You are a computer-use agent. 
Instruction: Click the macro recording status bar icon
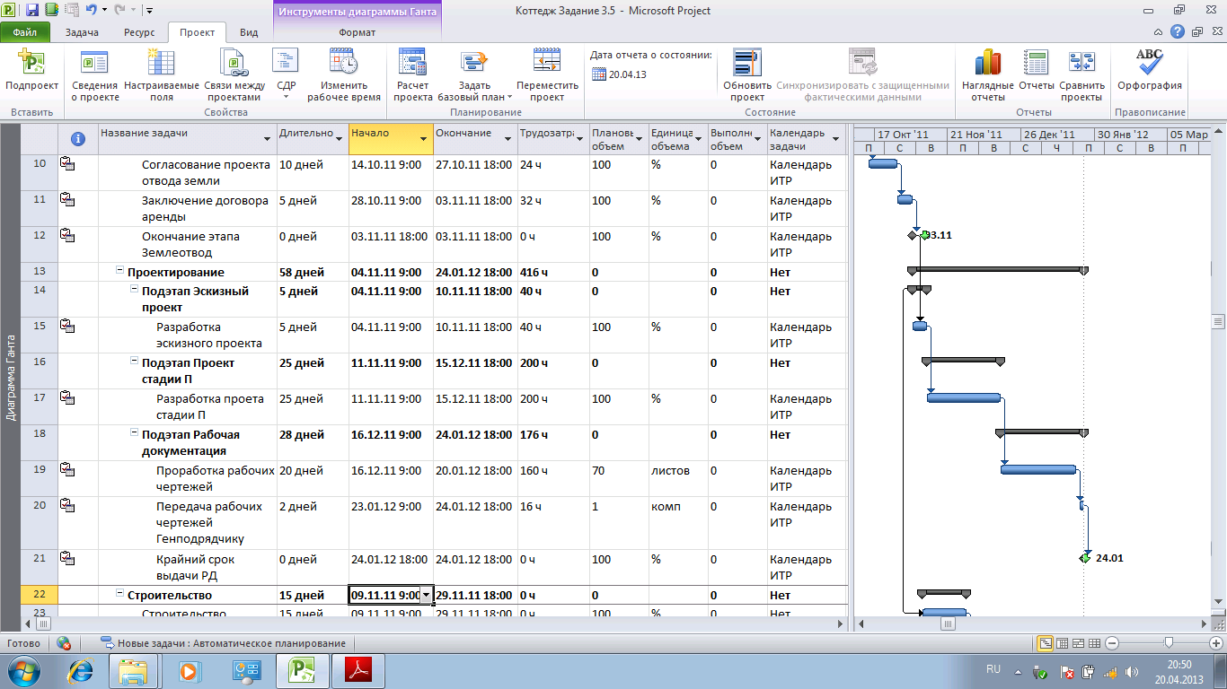pos(64,643)
